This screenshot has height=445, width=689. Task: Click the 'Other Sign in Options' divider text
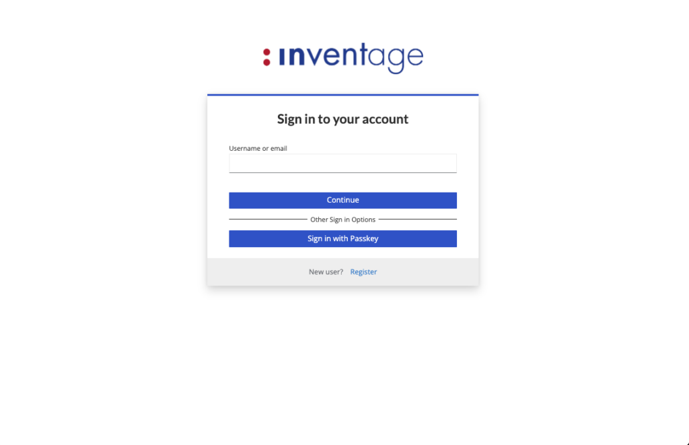pyautogui.click(x=342, y=219)
